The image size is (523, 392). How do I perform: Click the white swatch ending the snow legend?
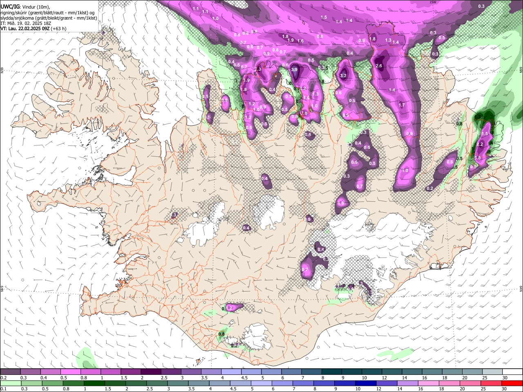(x=512, y=372)
